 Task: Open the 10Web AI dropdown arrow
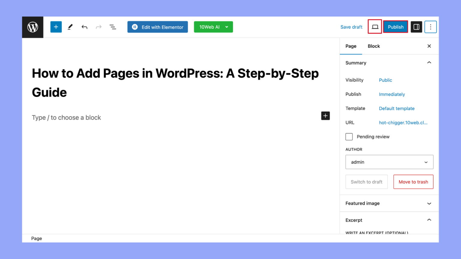(226, 27)
